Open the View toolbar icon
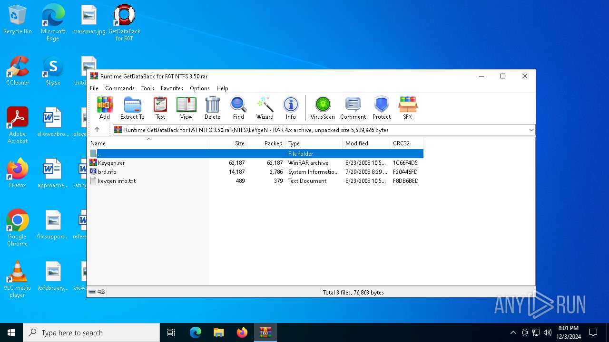The width and height of the screenshot is (609, 342). tap(186, 108)
